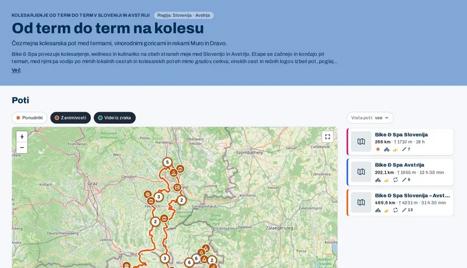467x268 pixels.
Task: Click the 469,6 km distance text
Action: tap(385, 203)
